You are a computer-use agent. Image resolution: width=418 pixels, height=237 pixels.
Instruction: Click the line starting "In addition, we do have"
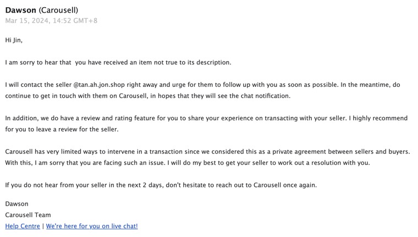click(x=44, y=118)
